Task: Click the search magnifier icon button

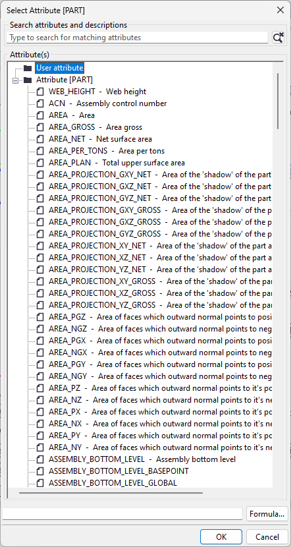Action: click(278, 38)
